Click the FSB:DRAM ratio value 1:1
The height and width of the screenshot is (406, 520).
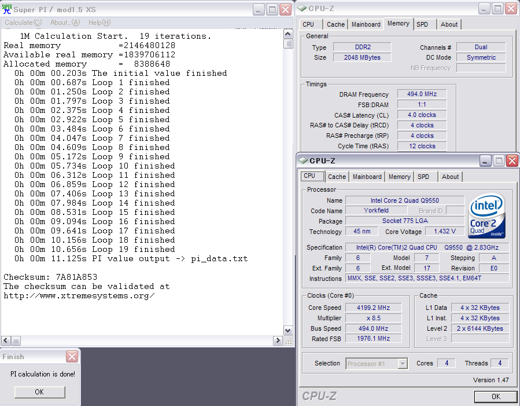tap(422, 105)
